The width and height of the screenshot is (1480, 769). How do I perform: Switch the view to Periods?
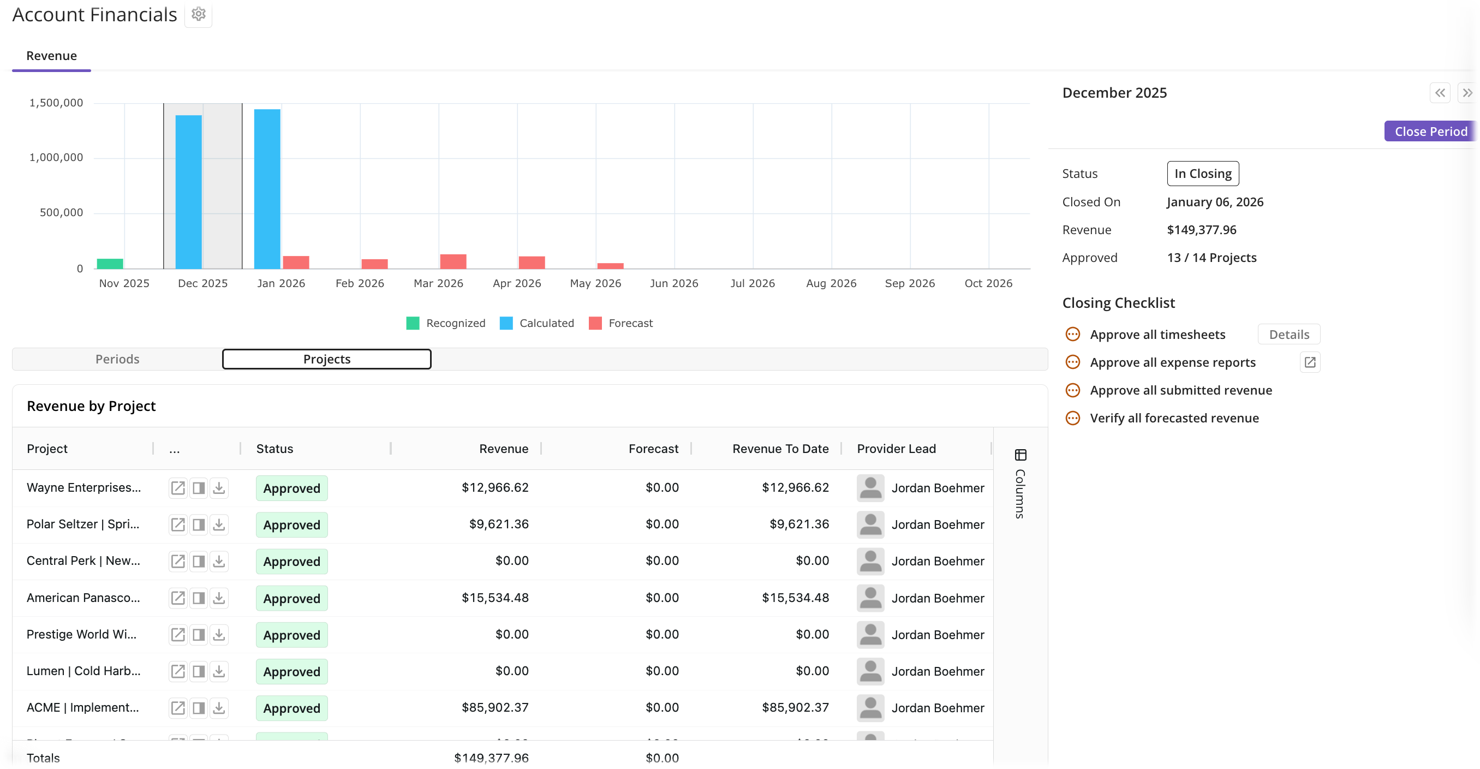click(117, 359)
